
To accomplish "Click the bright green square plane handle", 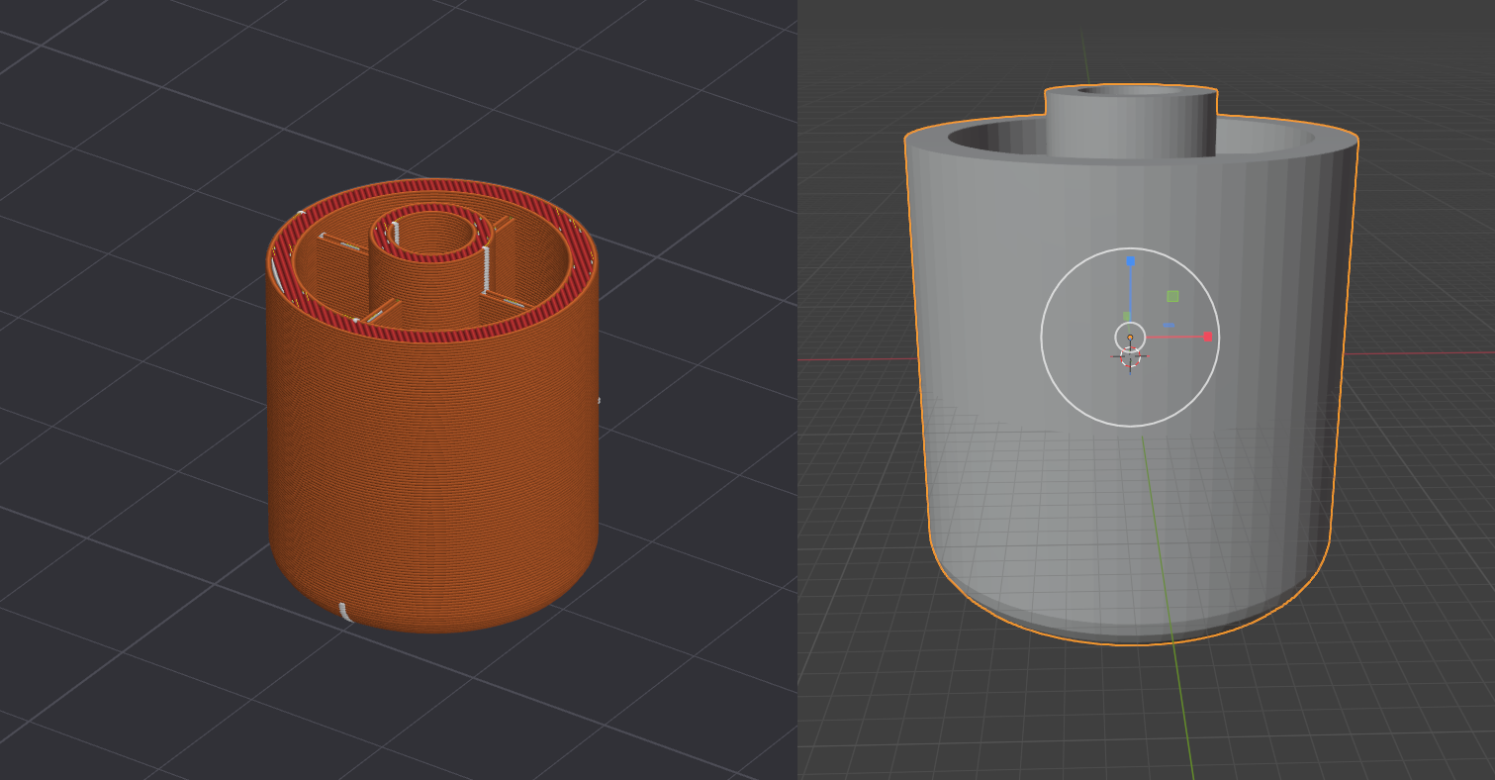I will tap(1172, 296).
